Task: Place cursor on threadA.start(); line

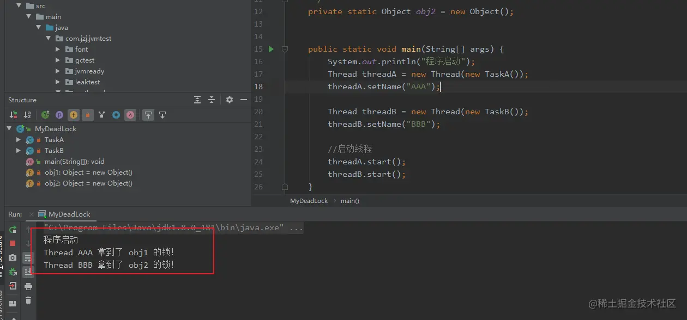Action: (367, 162)
